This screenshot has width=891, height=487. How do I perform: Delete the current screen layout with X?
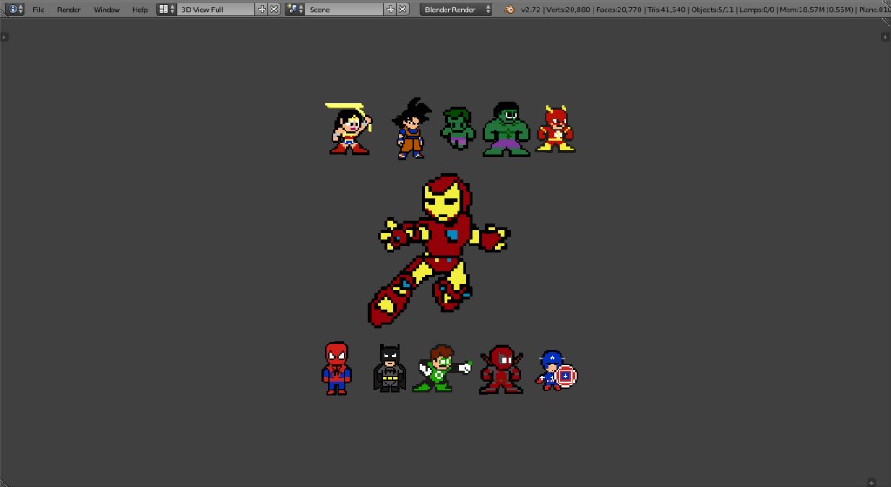pos(274,9)
